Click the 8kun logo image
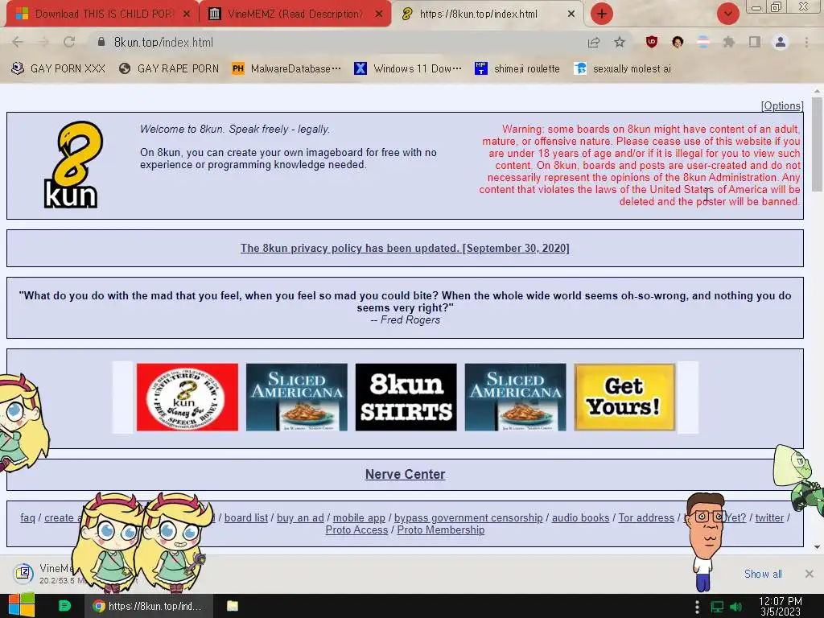The width and height of the screenshot is (824, 618). [72, 164]
